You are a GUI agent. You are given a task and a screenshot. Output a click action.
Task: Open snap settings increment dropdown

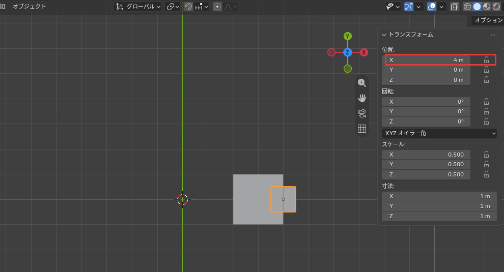[202, 7]
